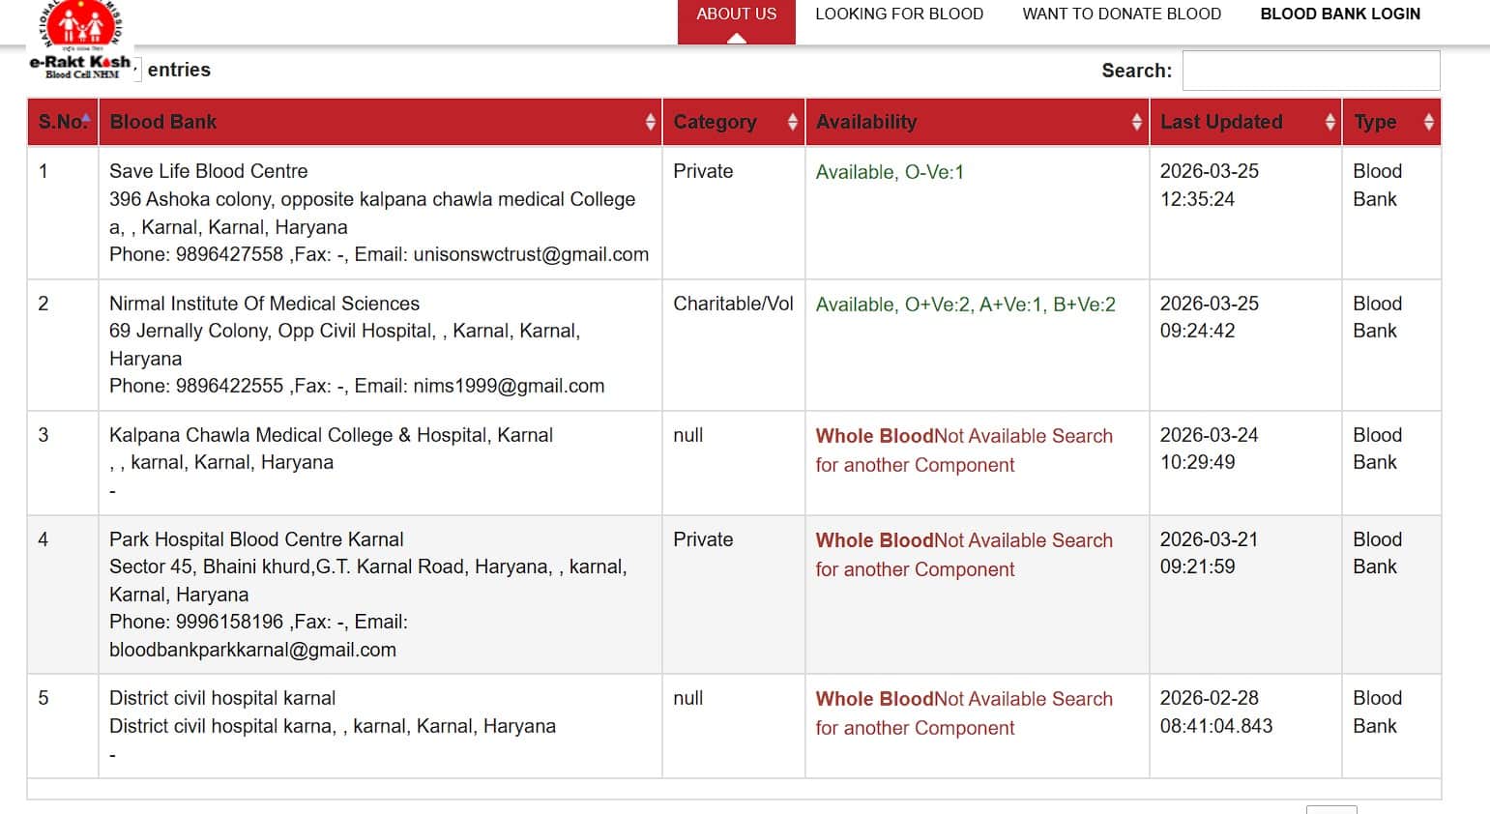Open the About Us tab

click(736, 15)
